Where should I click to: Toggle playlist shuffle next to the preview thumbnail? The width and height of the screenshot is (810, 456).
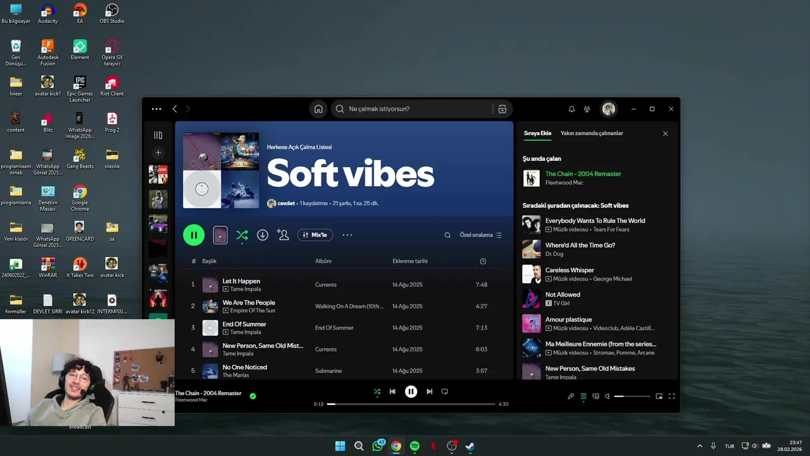point(242,235)
